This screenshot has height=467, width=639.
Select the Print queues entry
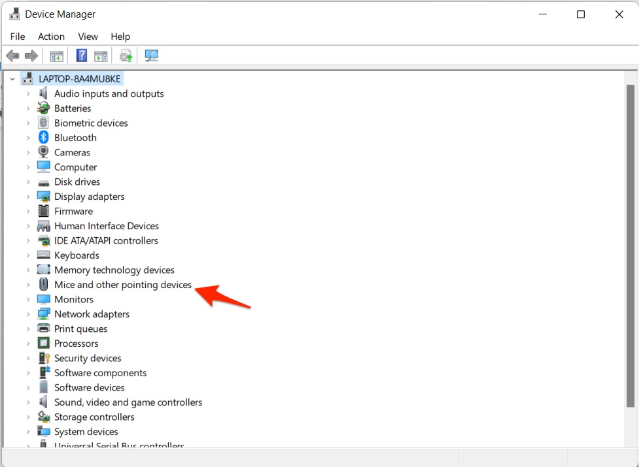[x=80, y=329]
